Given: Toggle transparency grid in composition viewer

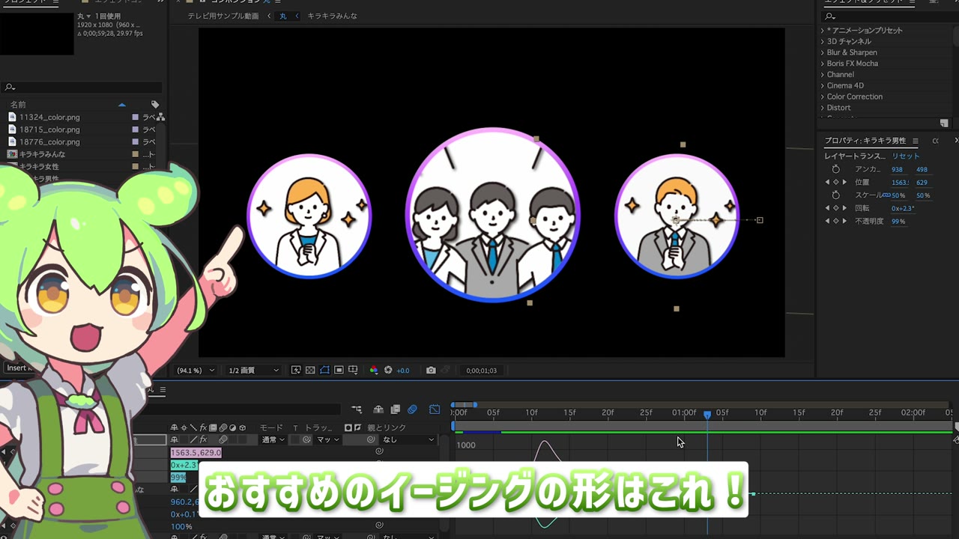Looking at the screenshot, I should click(310, 370).
